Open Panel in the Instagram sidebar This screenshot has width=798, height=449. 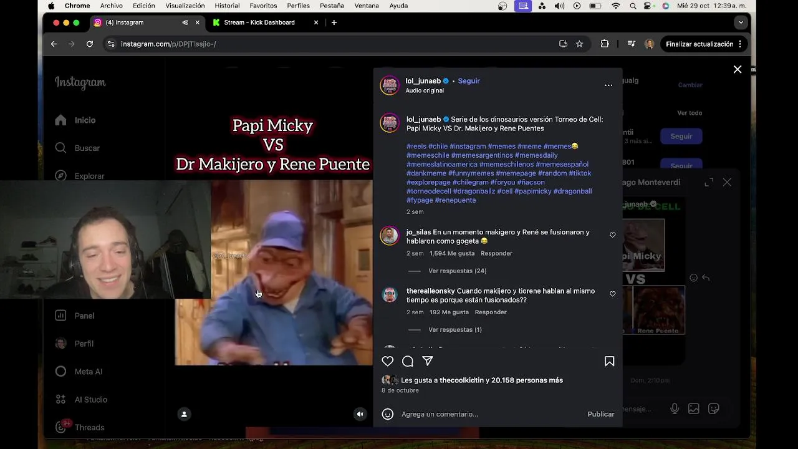point(75,316)
